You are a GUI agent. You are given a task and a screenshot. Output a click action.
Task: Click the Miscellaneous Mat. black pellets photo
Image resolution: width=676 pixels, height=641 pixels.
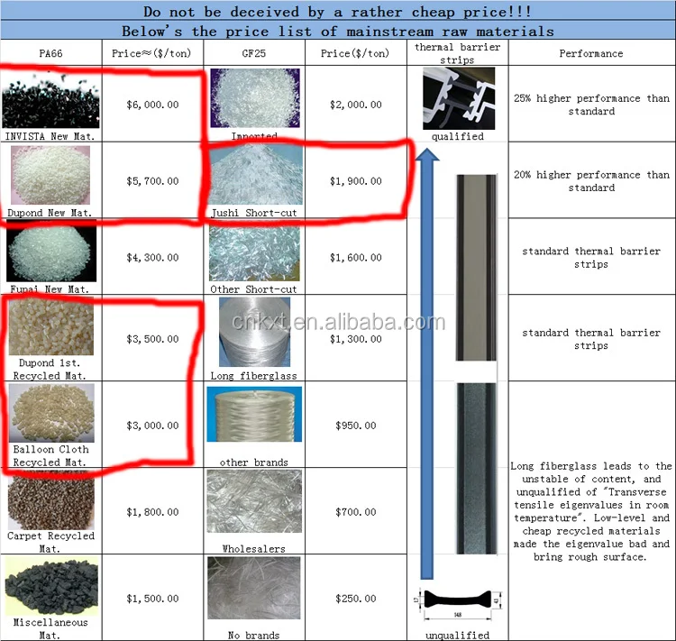point(51,586)
